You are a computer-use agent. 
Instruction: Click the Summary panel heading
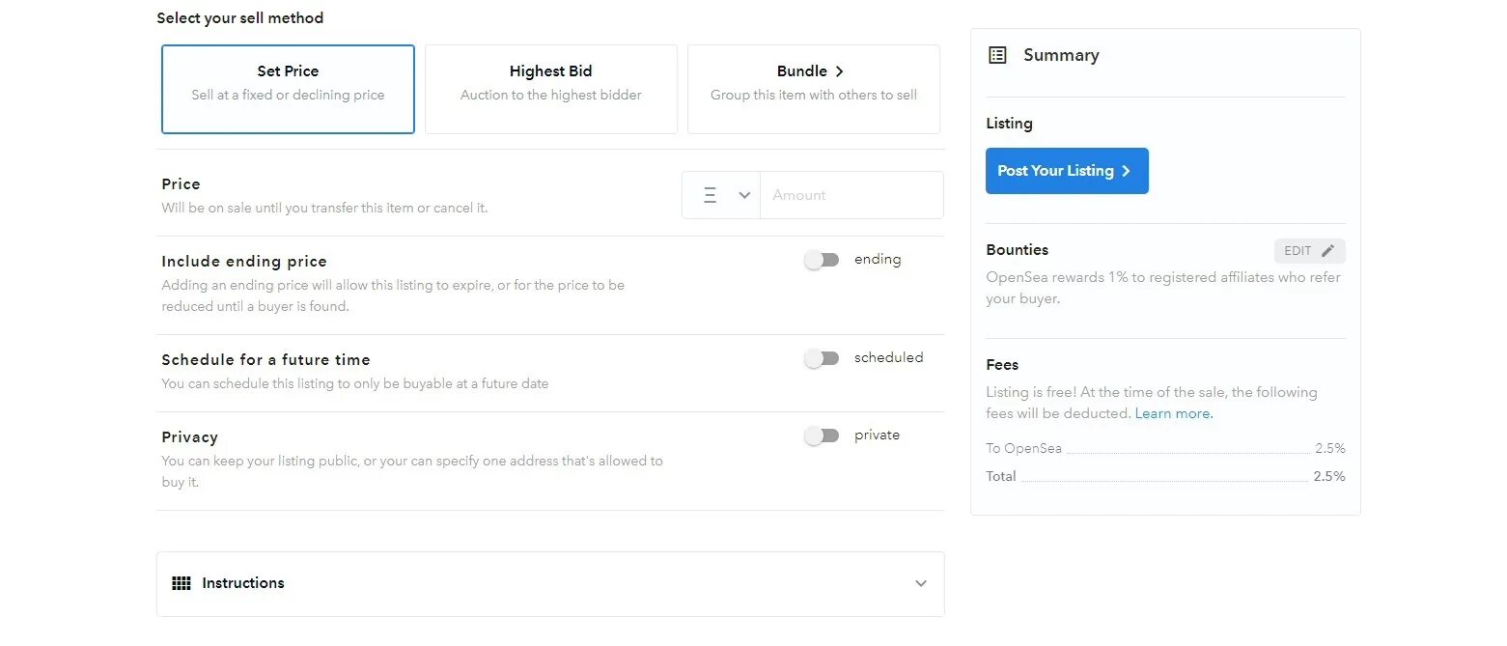(x=1061, y=56)
